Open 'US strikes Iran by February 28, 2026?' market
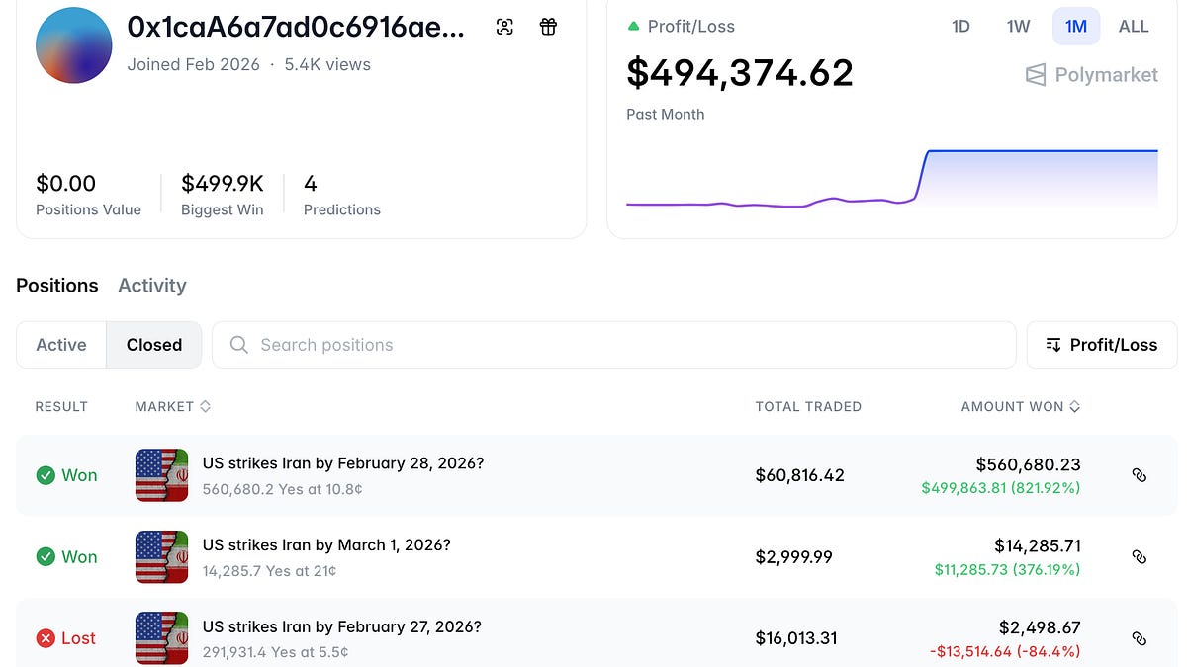Screen dimensions: 1187x667 [342, 463]
